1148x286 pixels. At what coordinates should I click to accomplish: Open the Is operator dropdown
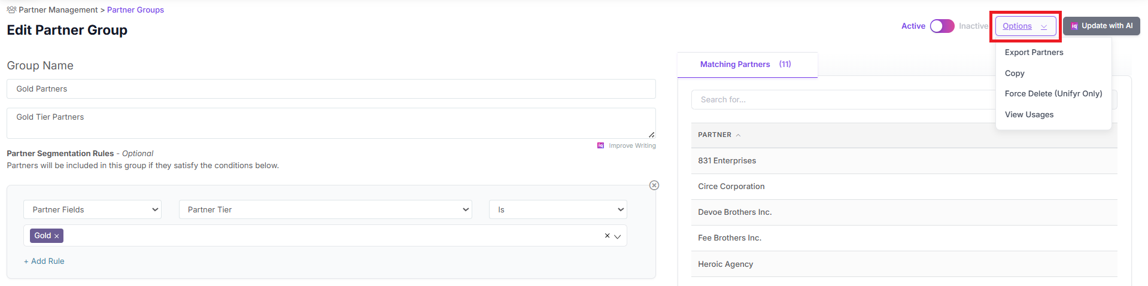(x=557, y=209)
